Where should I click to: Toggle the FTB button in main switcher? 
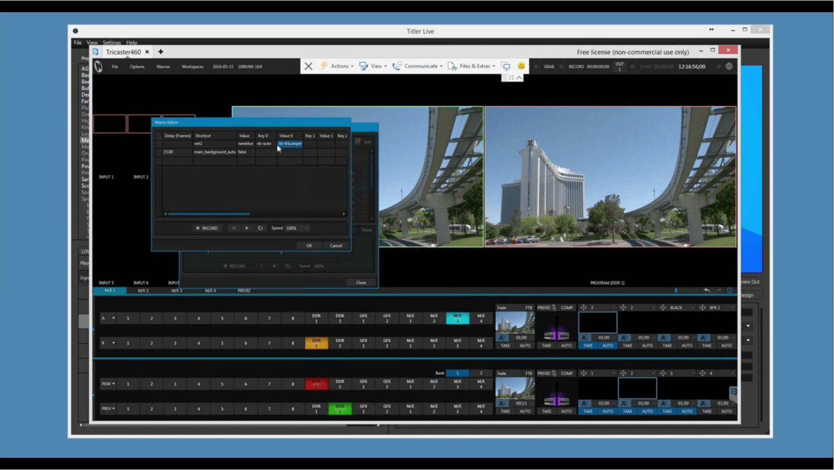pos(529,373)
